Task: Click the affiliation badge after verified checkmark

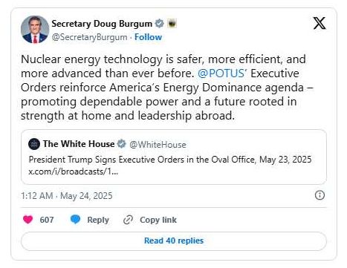Action: pos(172,24)
